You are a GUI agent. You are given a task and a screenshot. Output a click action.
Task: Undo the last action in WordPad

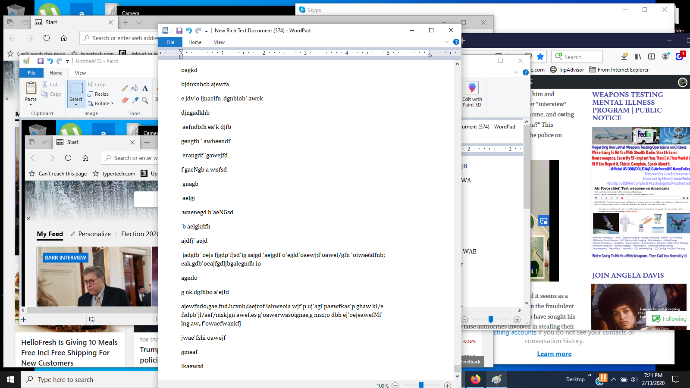[x=189, y=31]
